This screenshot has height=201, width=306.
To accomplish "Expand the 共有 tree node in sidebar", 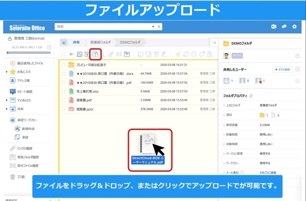I will tap(7, 109).
